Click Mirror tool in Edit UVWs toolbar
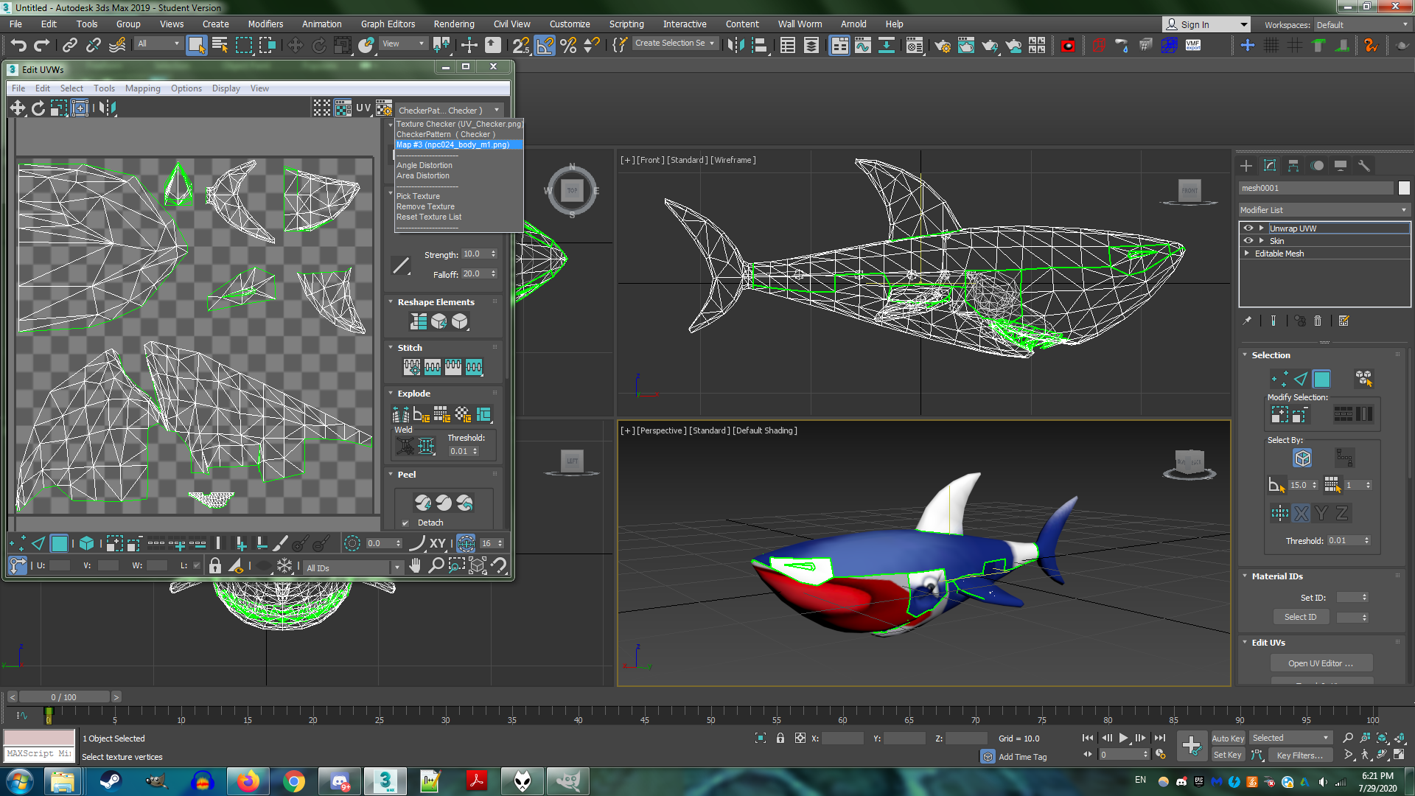 [x=108, y=108]
